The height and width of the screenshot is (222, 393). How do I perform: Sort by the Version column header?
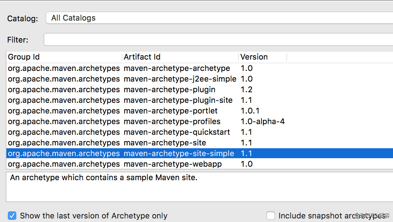coord(263,57)
